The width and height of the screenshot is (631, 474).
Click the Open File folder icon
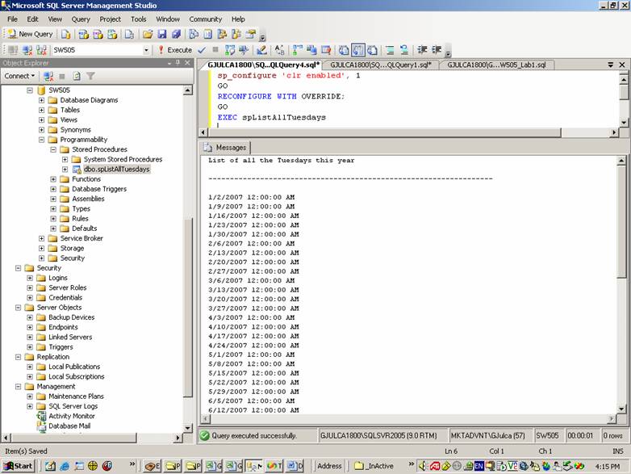[148, 34]
